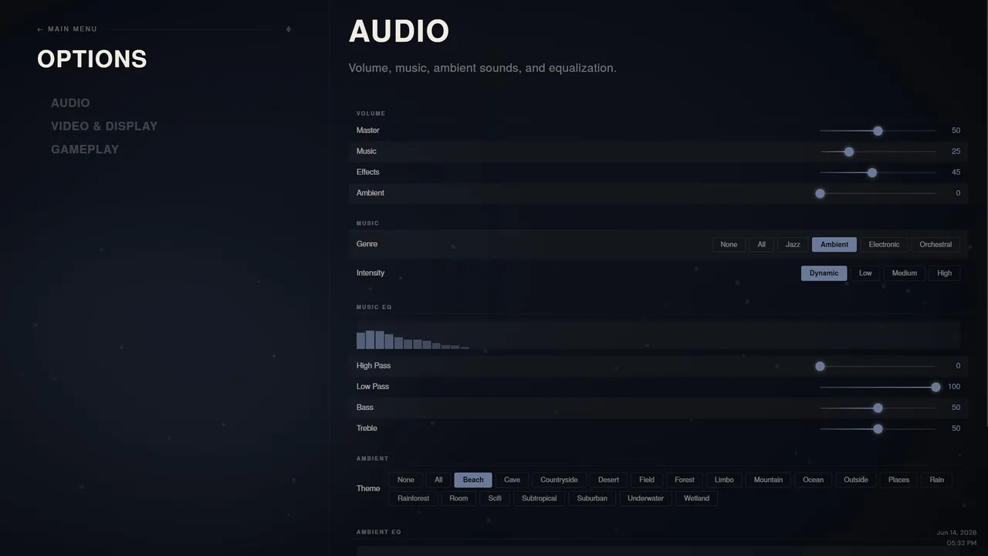Select Places ambient theme

[898, 480]
